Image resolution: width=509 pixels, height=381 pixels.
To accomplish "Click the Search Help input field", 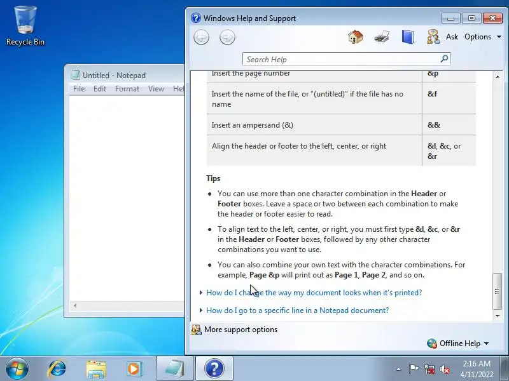I will tap(341, 59).
